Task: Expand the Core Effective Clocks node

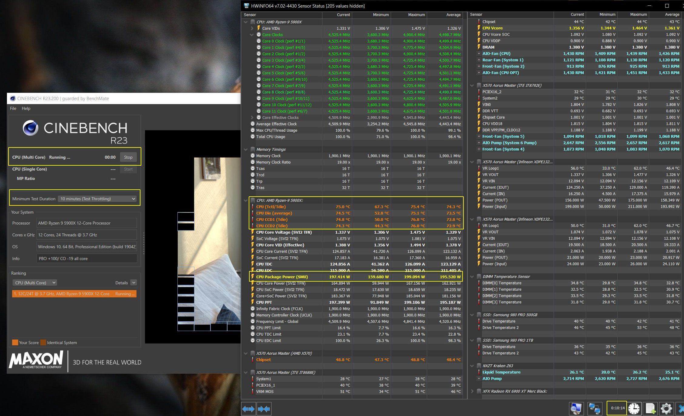Action: [252, 117]
